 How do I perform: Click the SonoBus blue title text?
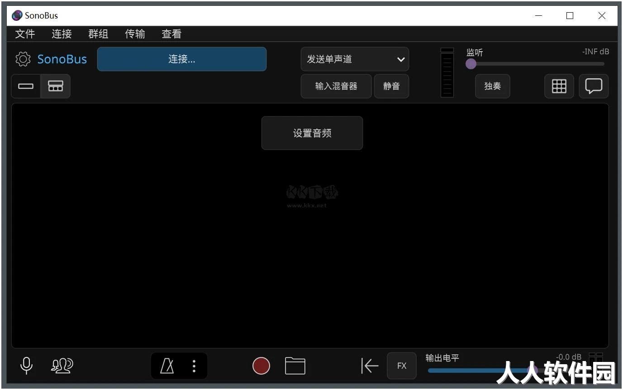[62, 59]
